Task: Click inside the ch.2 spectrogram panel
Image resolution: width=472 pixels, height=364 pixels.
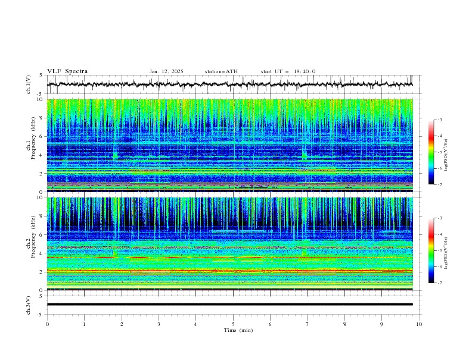Action: (230, 244)
